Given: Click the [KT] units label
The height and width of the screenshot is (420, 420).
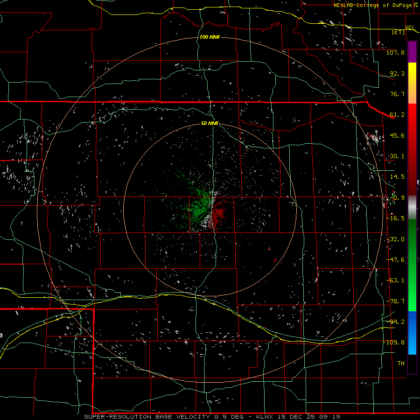Looking at the screenshot, I should point(399,32).
